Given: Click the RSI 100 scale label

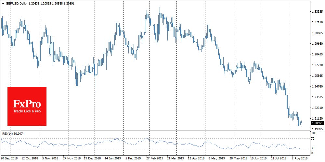Looking at the screenshot, I should 314,133.
